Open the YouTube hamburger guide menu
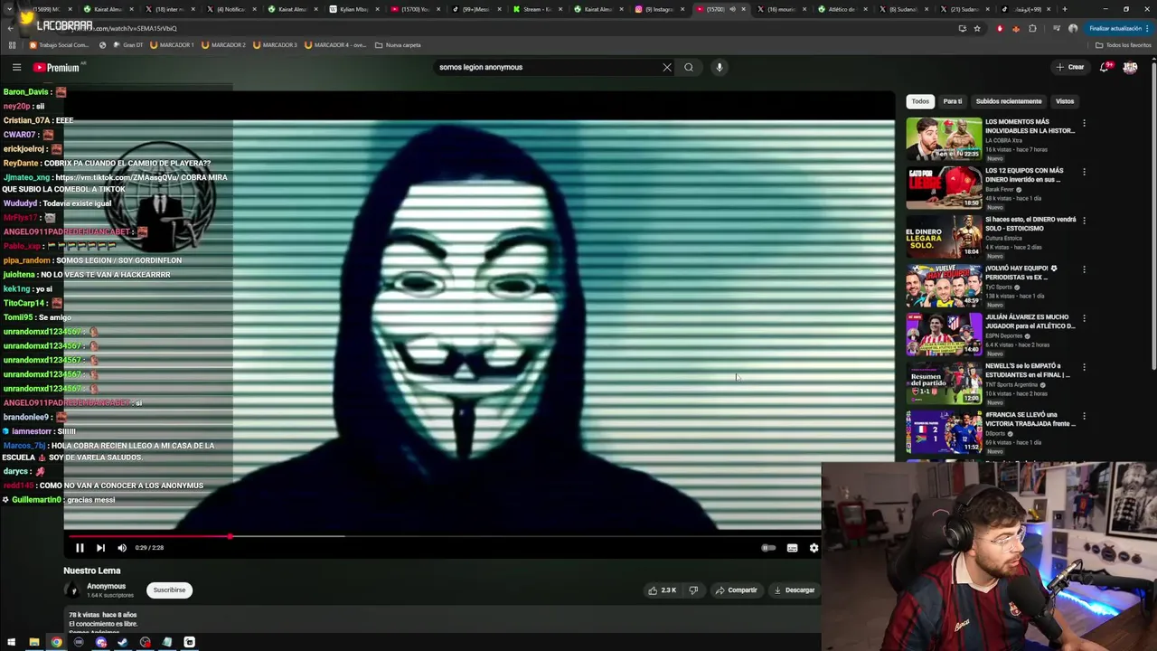The width and height of the screenshot is (1157, 651). pyautogui.click(x=16, y=67)
